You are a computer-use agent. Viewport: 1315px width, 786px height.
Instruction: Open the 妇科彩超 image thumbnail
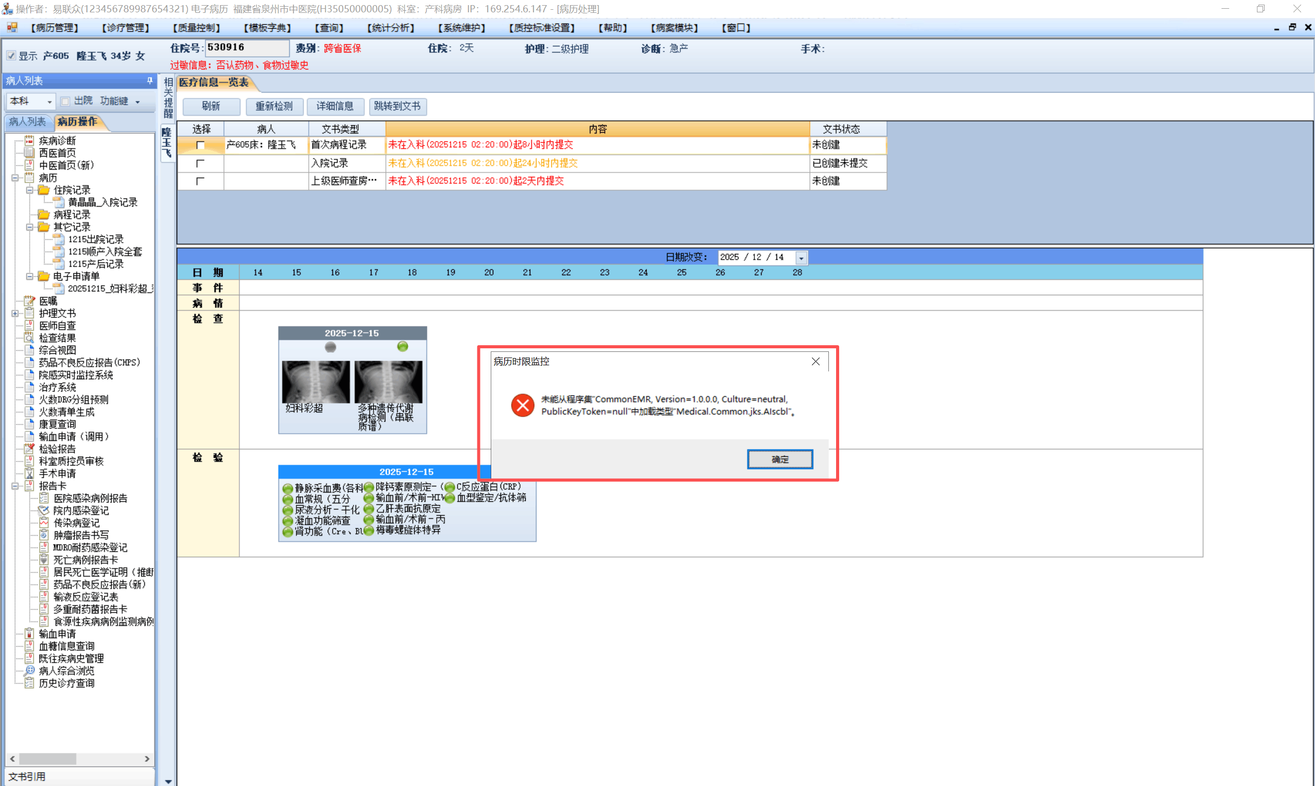(x=316, y=382)
